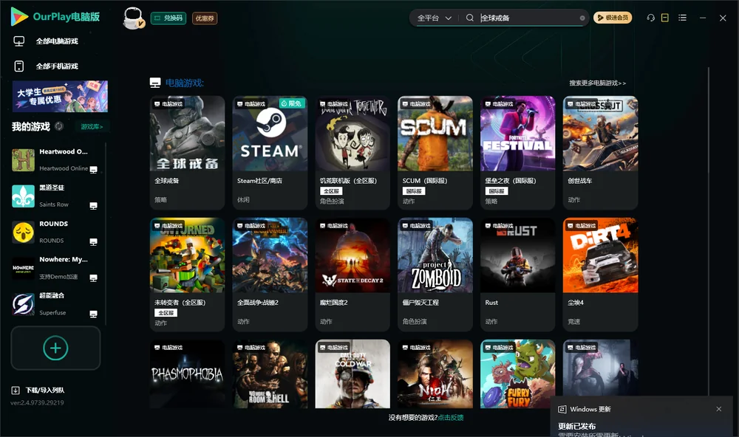The image size is (739, 437).
Task: Click the 限免 badge on Steam card
Action: coord(292,103)
